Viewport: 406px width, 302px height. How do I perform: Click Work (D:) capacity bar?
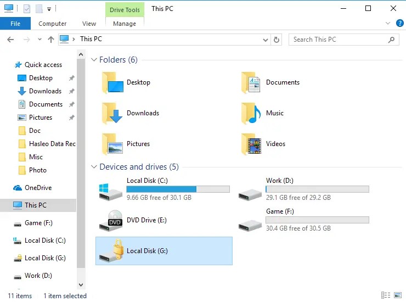click(x=317, y=189)
